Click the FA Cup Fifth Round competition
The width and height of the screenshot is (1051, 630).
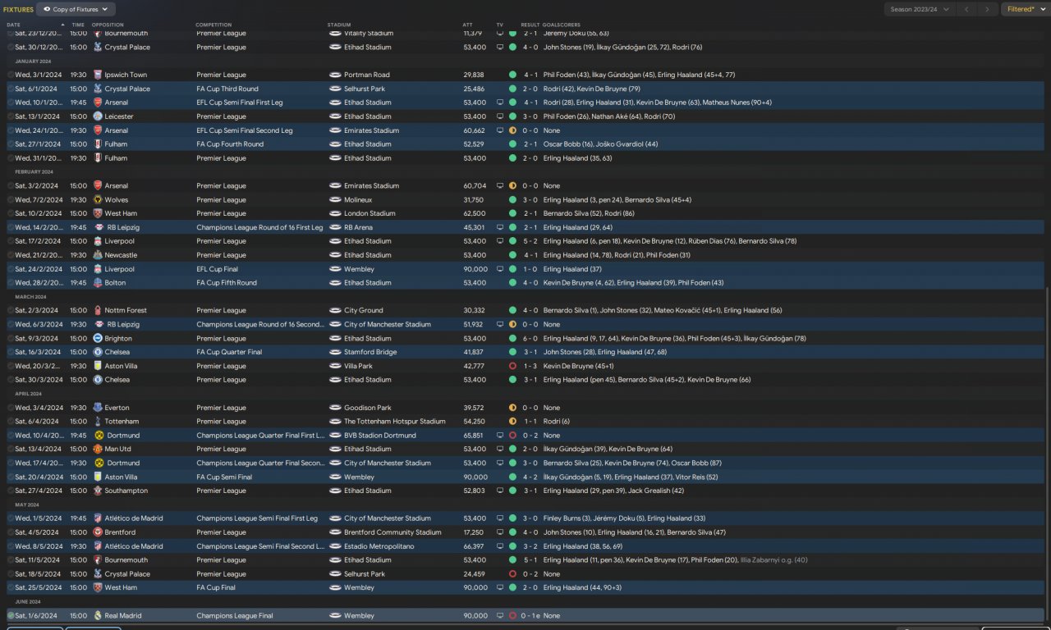(x=227, y=283)
